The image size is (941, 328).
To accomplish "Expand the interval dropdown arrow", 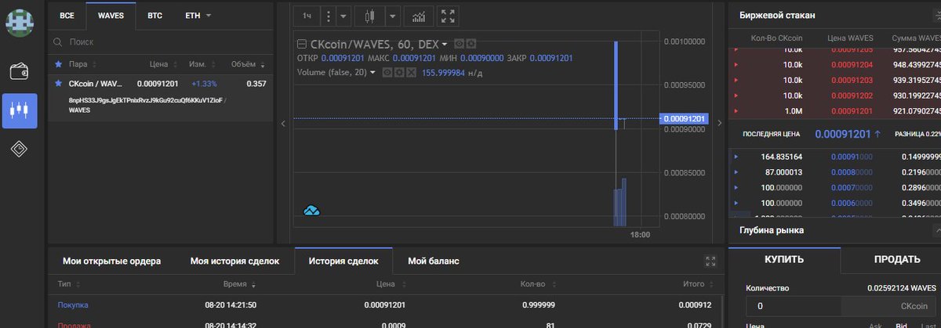I will 344,16.
